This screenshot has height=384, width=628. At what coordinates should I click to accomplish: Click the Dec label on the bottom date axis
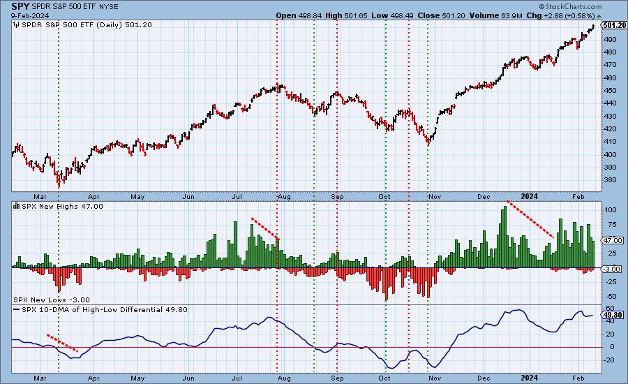[x=484, y=378]
